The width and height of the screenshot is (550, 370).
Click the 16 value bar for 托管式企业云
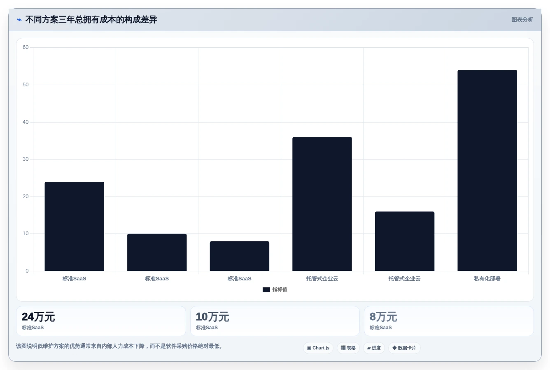coord(405,241)
